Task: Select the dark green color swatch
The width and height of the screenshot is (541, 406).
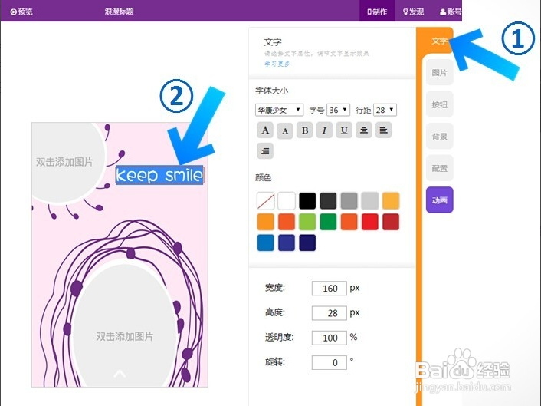Action: click(328, 222)
